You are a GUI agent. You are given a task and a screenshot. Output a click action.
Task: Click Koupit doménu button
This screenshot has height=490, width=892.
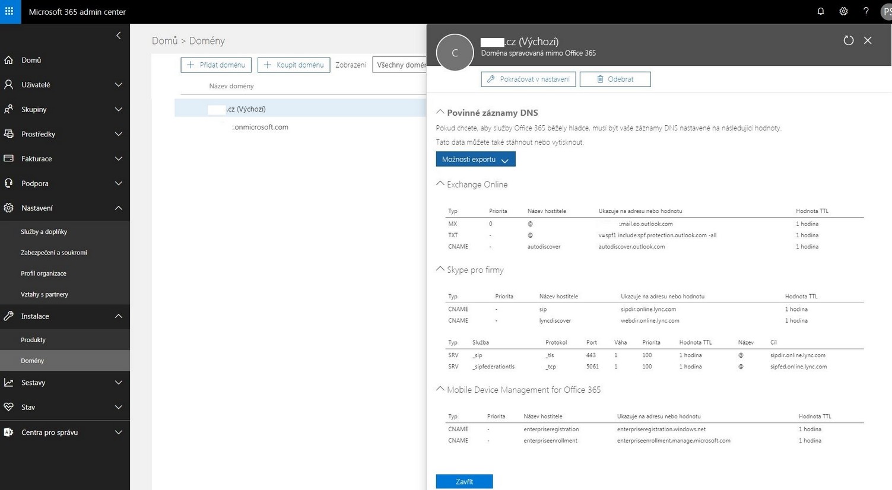pyautogui.click(x=294, y=65)
